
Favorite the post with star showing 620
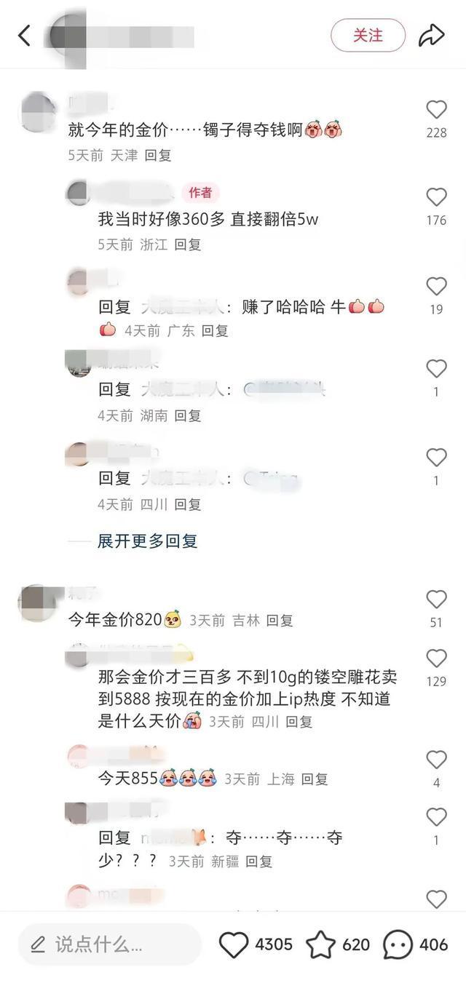point(320,945)
